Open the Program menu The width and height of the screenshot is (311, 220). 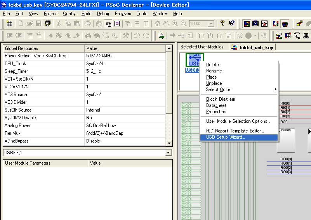[x=123, y=14]
